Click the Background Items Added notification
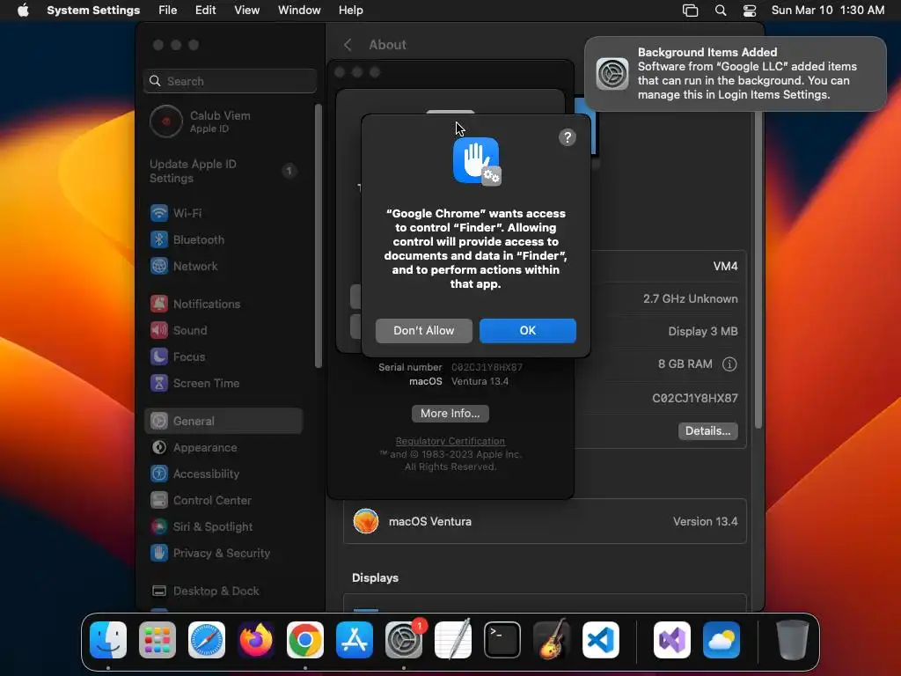 tap(736, 74)
